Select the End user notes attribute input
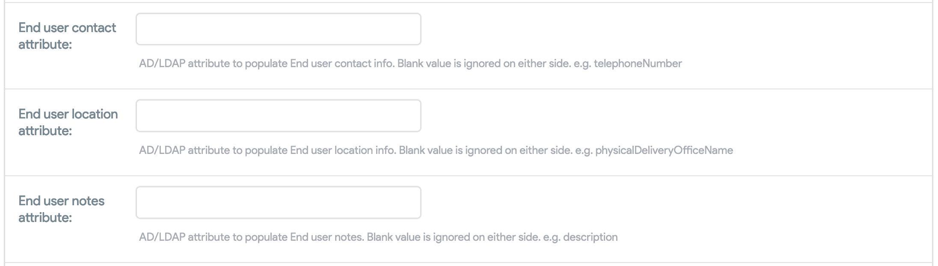Viewport: 938px width, 266px height. click(278, 202)
